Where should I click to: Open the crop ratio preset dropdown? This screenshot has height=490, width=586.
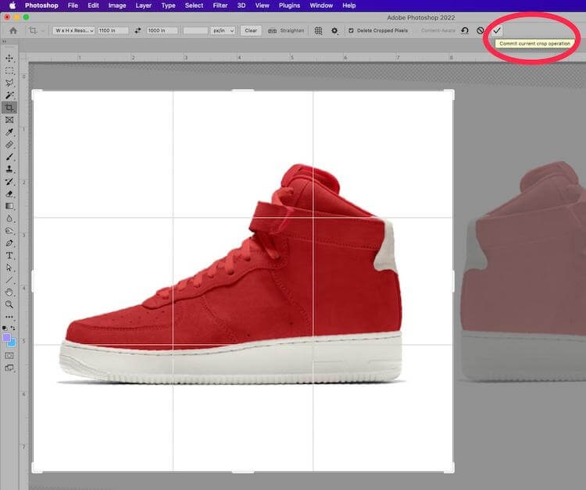[73, 30]
